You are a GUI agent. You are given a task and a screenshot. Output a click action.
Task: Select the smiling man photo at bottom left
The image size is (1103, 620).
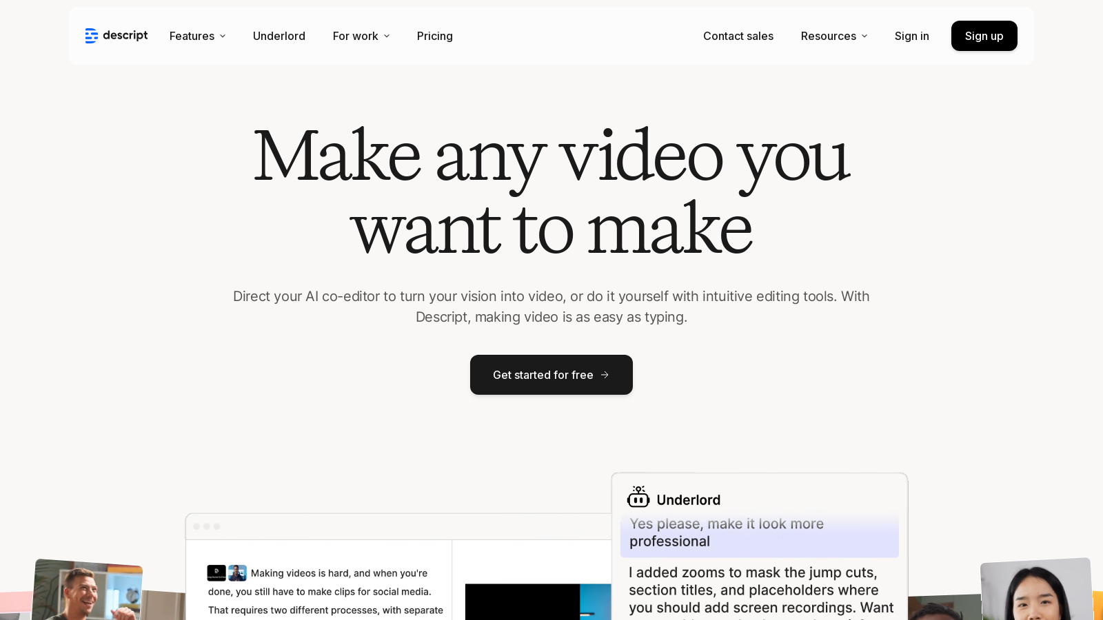coord(86,591)
